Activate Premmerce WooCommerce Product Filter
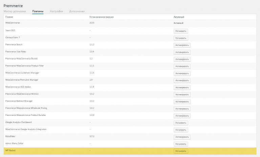The width and height of the screenshot is (260, 157). click(x=182, y=66)
